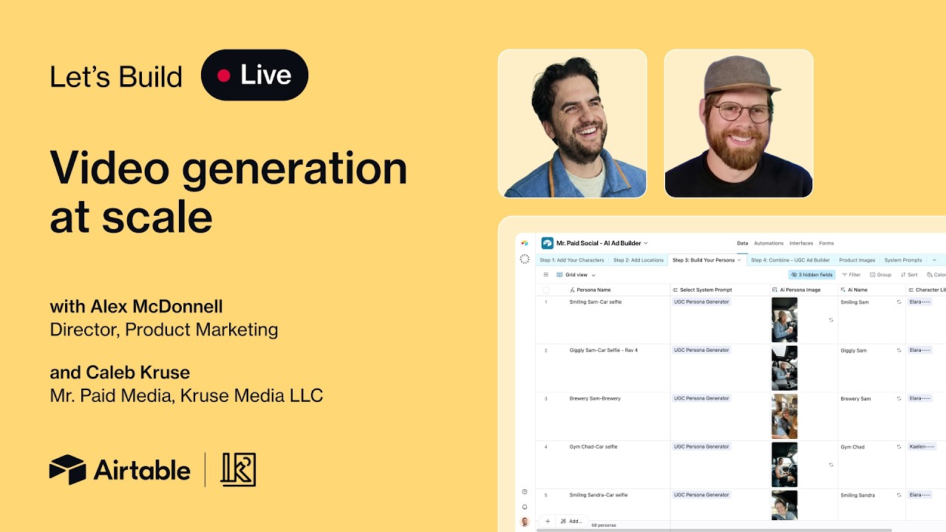Open the notifications bell icon
946x532 pixels.
(525, 507)
